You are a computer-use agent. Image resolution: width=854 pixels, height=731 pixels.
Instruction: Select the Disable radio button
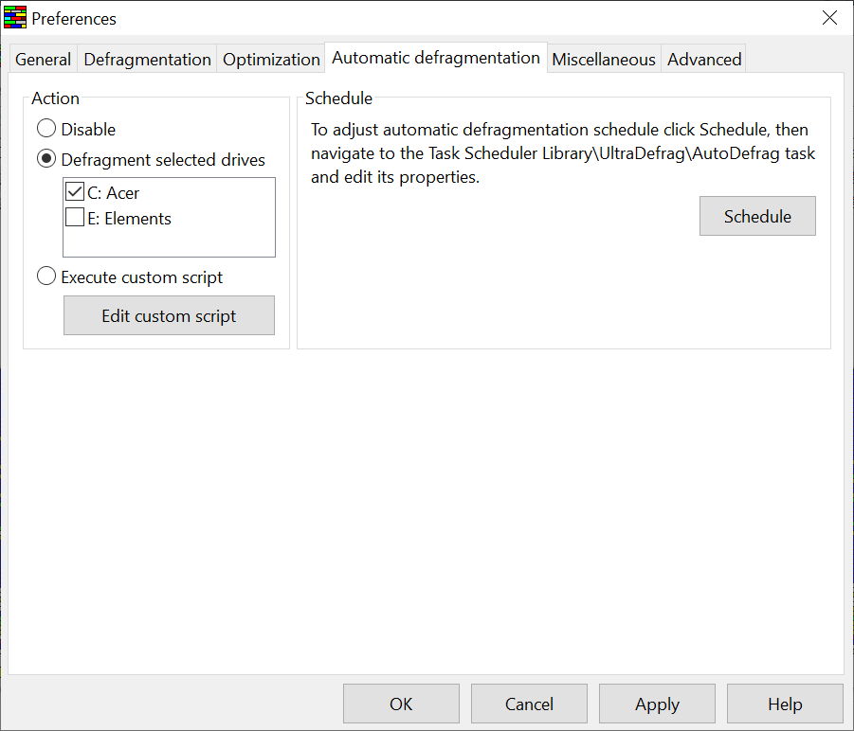[x=46, y=130]
